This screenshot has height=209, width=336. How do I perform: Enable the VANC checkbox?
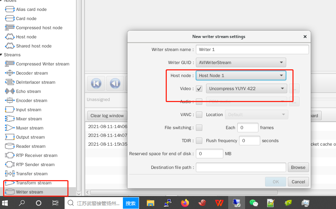pyautogui.click(x=199, y=114)
